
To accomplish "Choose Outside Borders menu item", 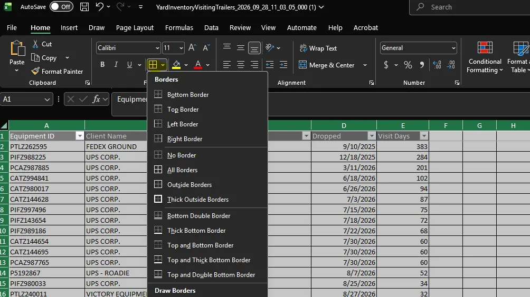I will [207, 185].
